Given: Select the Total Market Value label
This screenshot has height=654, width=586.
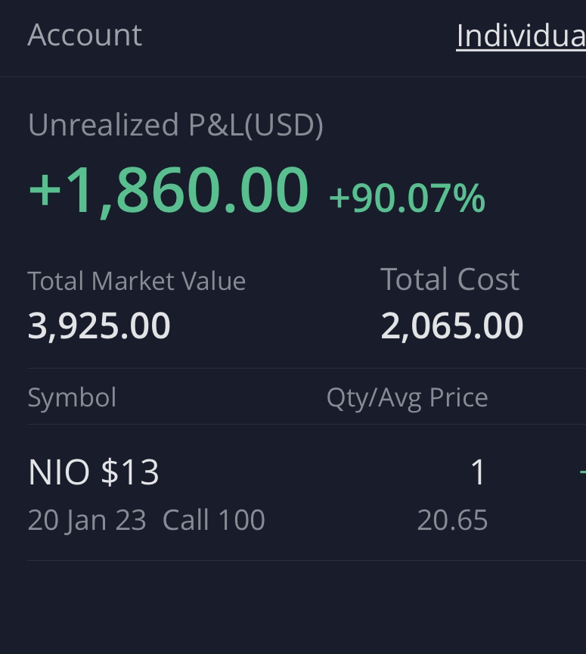Looking at the screenshot, I should pyautogui.click(x=137, y=281).
